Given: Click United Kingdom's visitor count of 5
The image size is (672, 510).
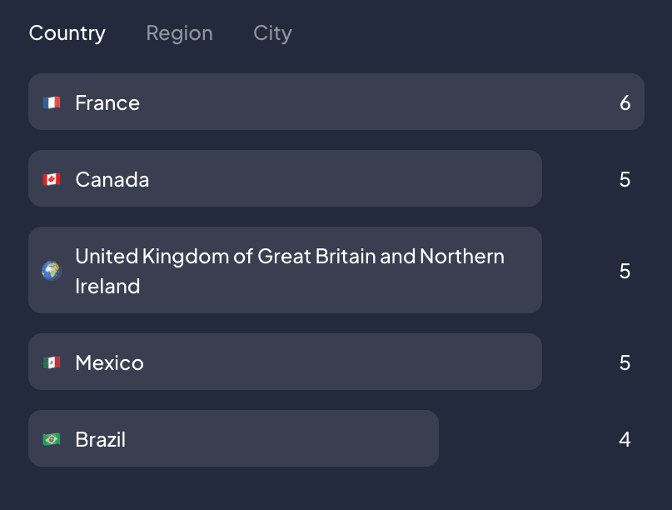Looking at the screenshot, I should pyautogui.click(x=625, y=271).
